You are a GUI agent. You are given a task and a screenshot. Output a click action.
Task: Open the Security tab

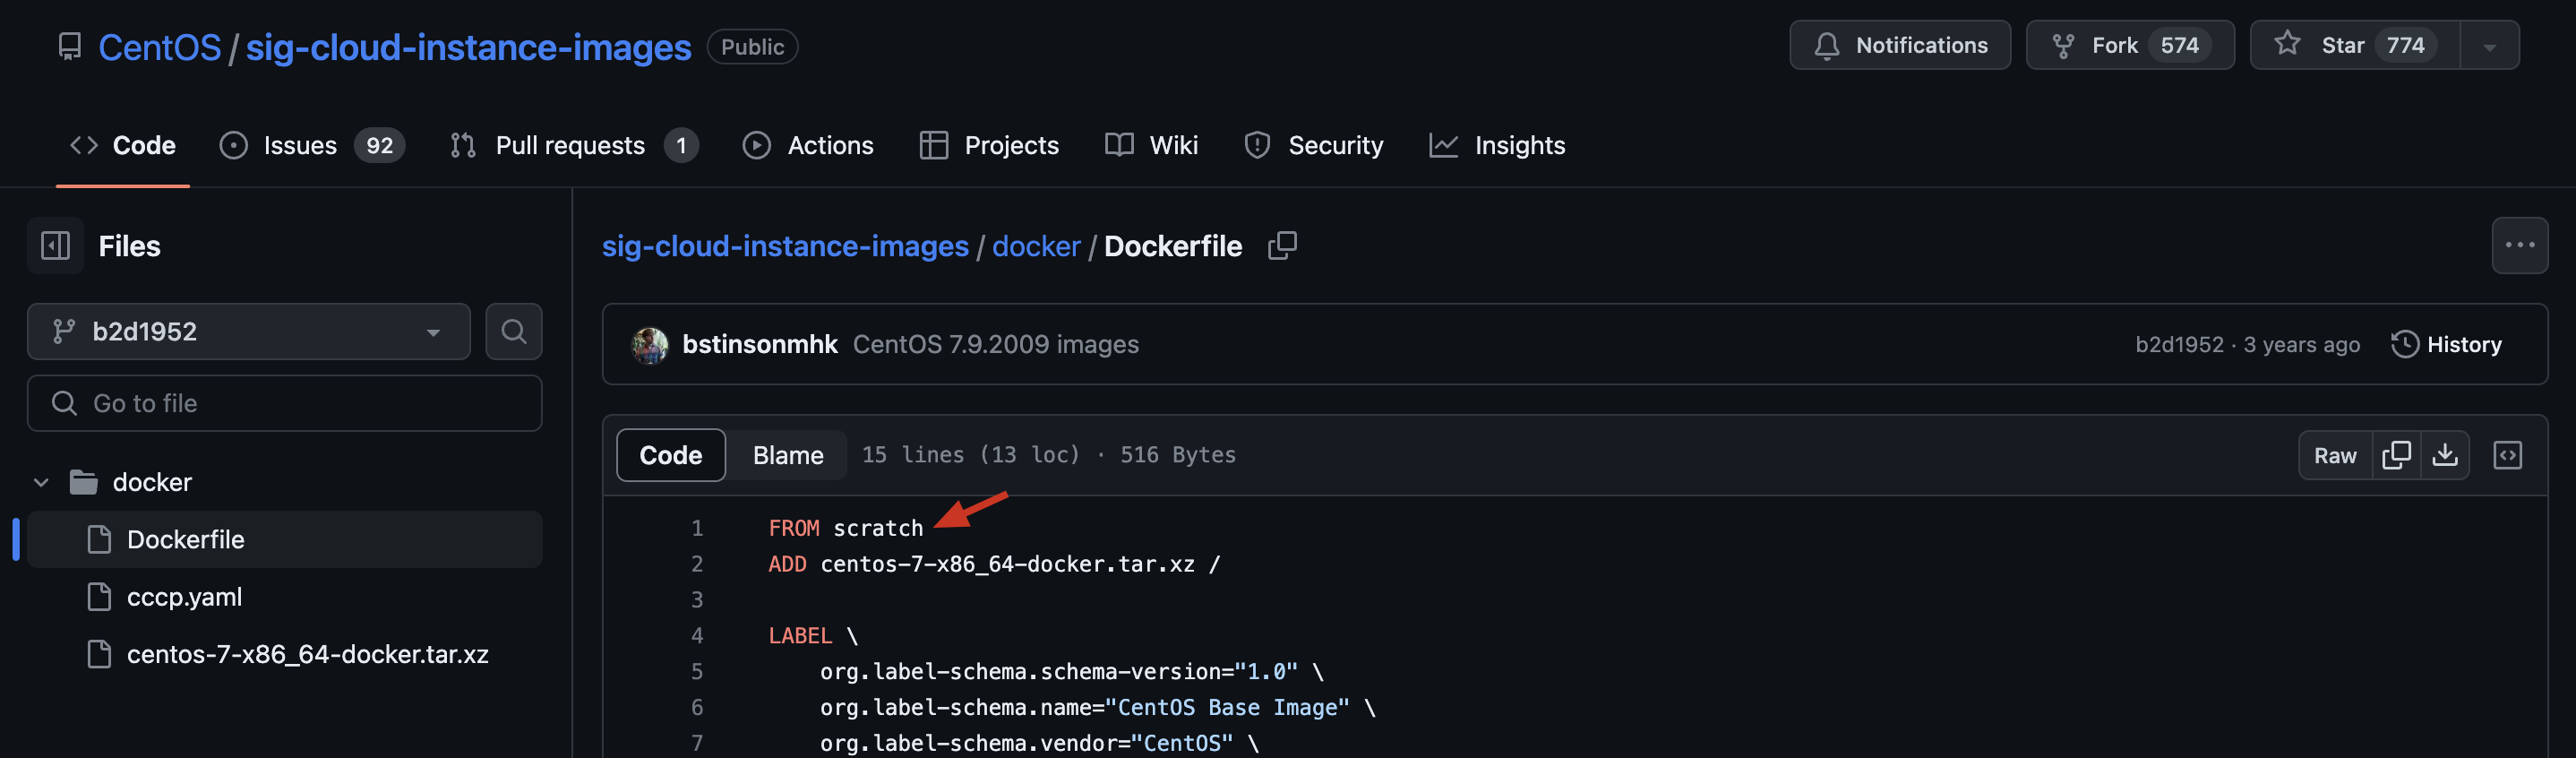tap(1313, 145)
